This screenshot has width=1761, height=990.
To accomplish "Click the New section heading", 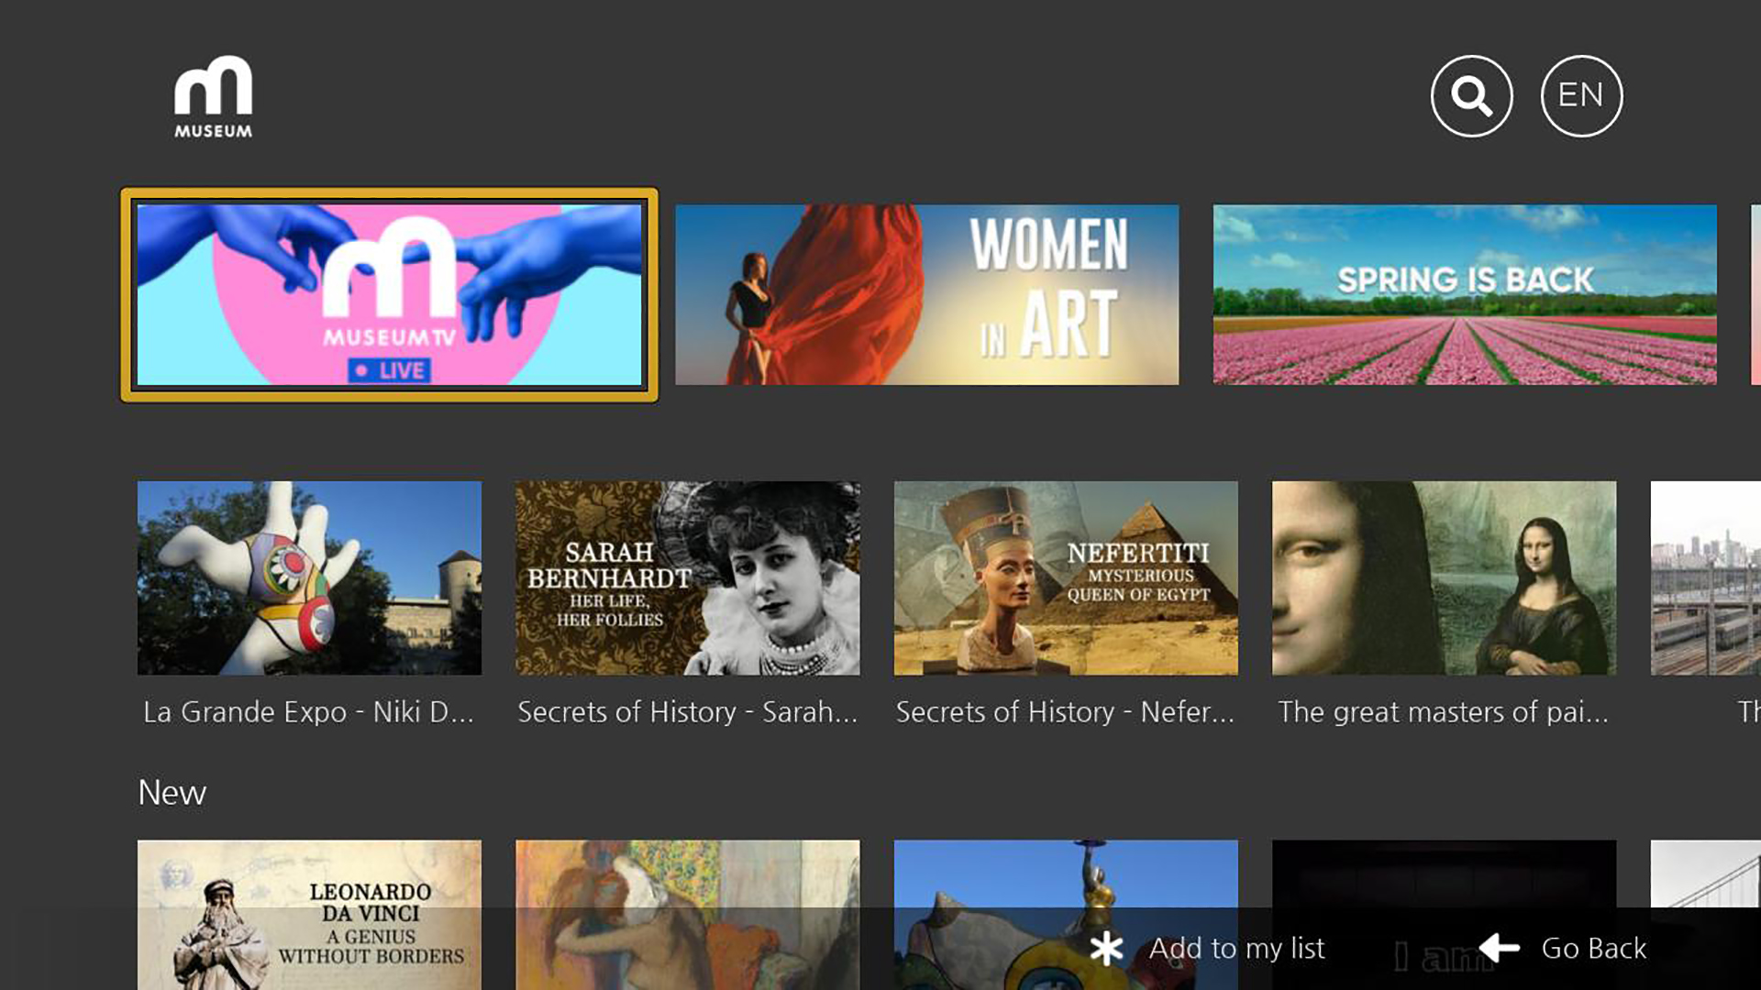I will pyautogui.click(x=172, y=792).
